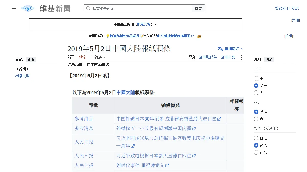Select text size 小
This screenshot has width=307, height=172.
[x=256, y=78]
